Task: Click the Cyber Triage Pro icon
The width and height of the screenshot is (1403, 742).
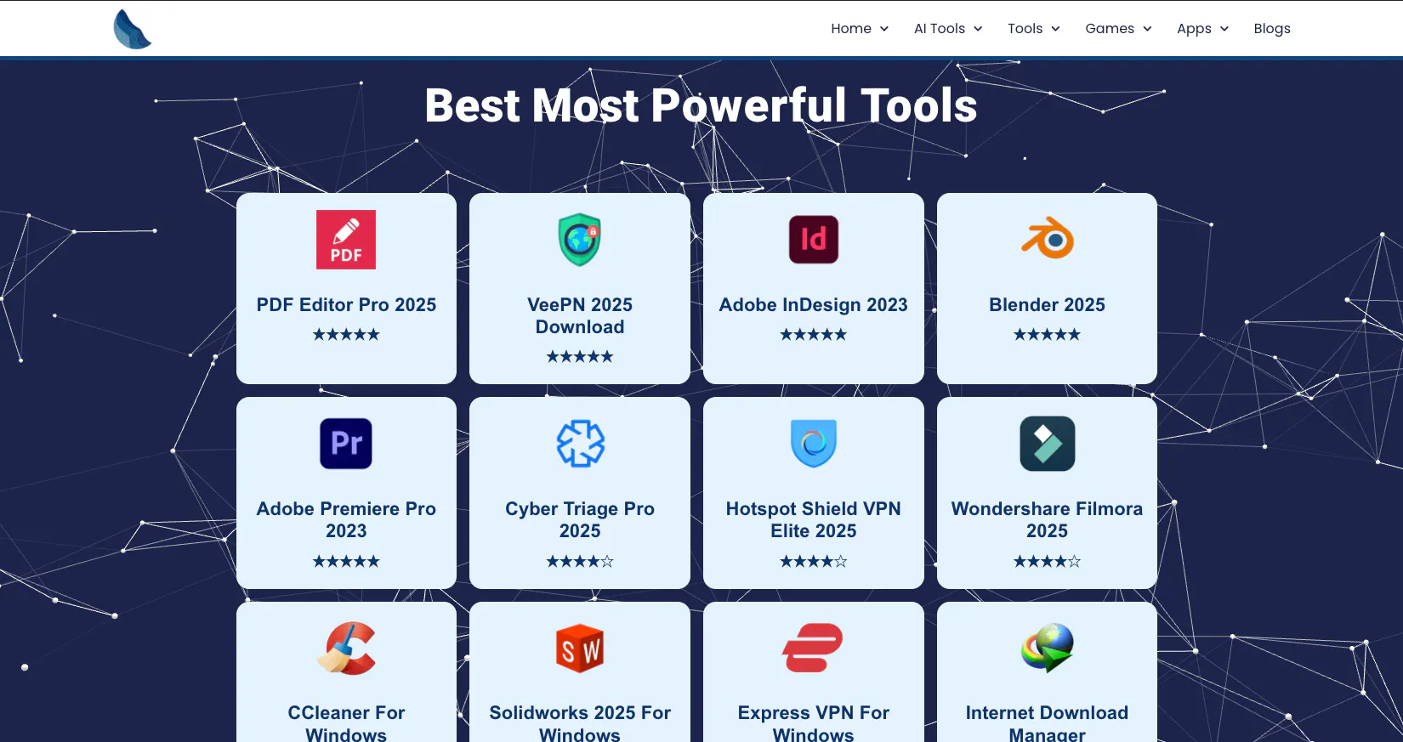Action: click(580, 444)
